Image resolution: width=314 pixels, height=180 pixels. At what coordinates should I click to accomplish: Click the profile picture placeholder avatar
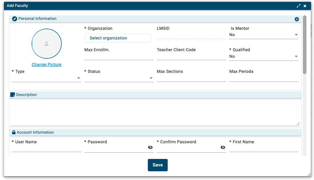[47, 44]
